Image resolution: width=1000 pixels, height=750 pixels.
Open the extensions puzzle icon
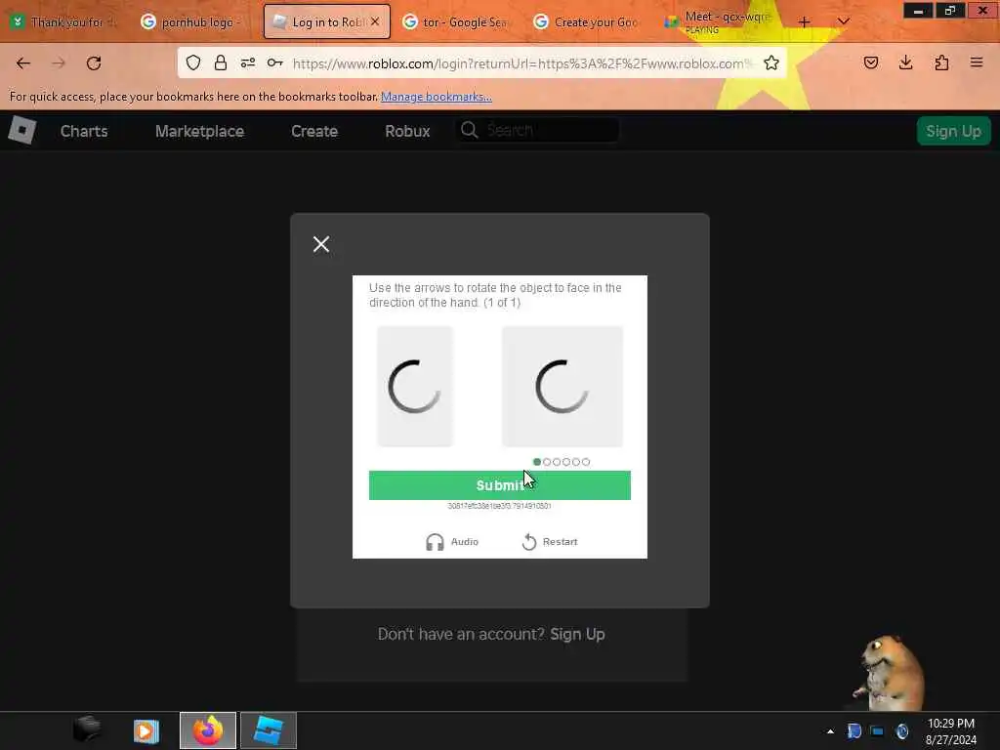click(941, 62)
